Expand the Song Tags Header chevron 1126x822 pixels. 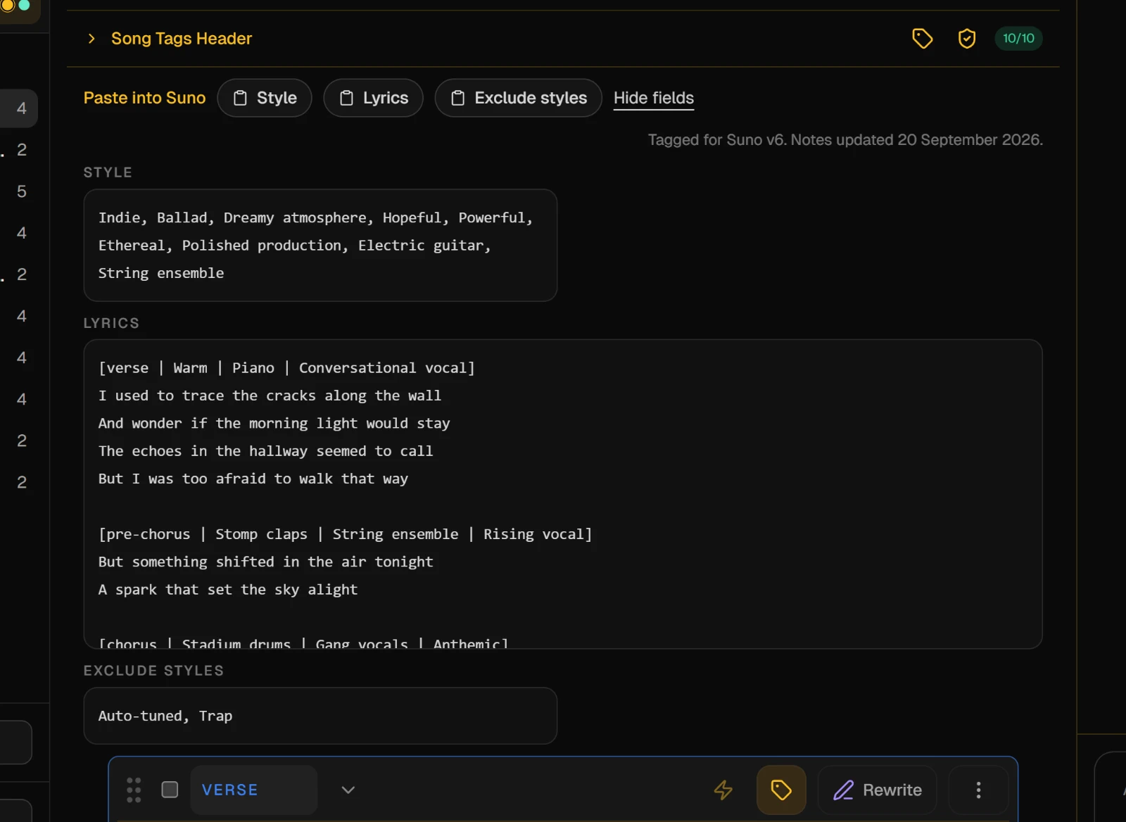(91, 39)
